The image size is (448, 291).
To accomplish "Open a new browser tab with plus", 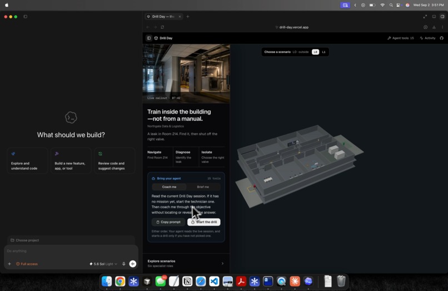I will click(x=188, y=17).
